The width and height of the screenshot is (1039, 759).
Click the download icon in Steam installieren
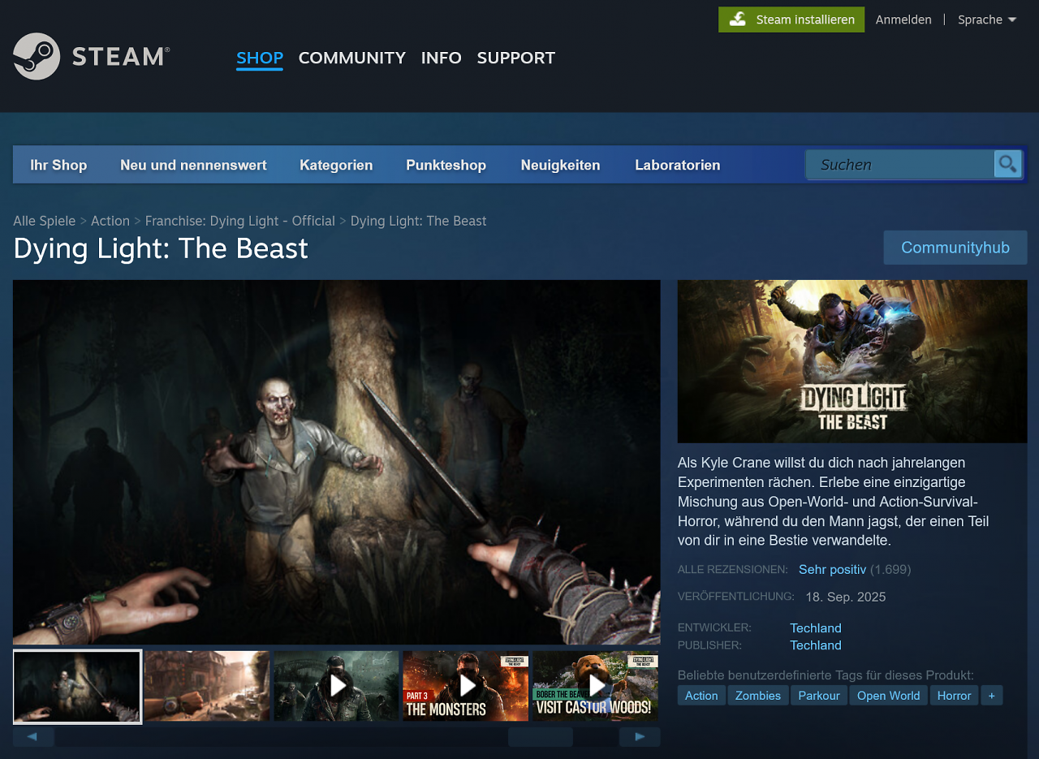737,19
